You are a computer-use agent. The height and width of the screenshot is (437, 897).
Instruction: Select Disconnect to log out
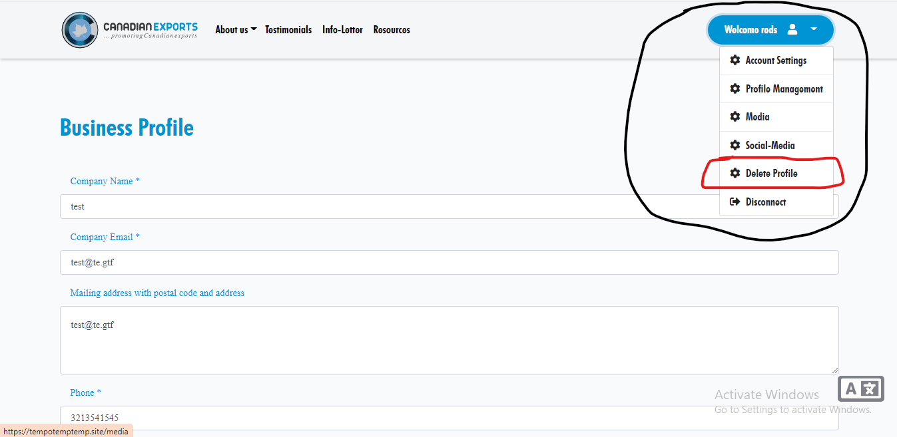[x=776, y=202]
